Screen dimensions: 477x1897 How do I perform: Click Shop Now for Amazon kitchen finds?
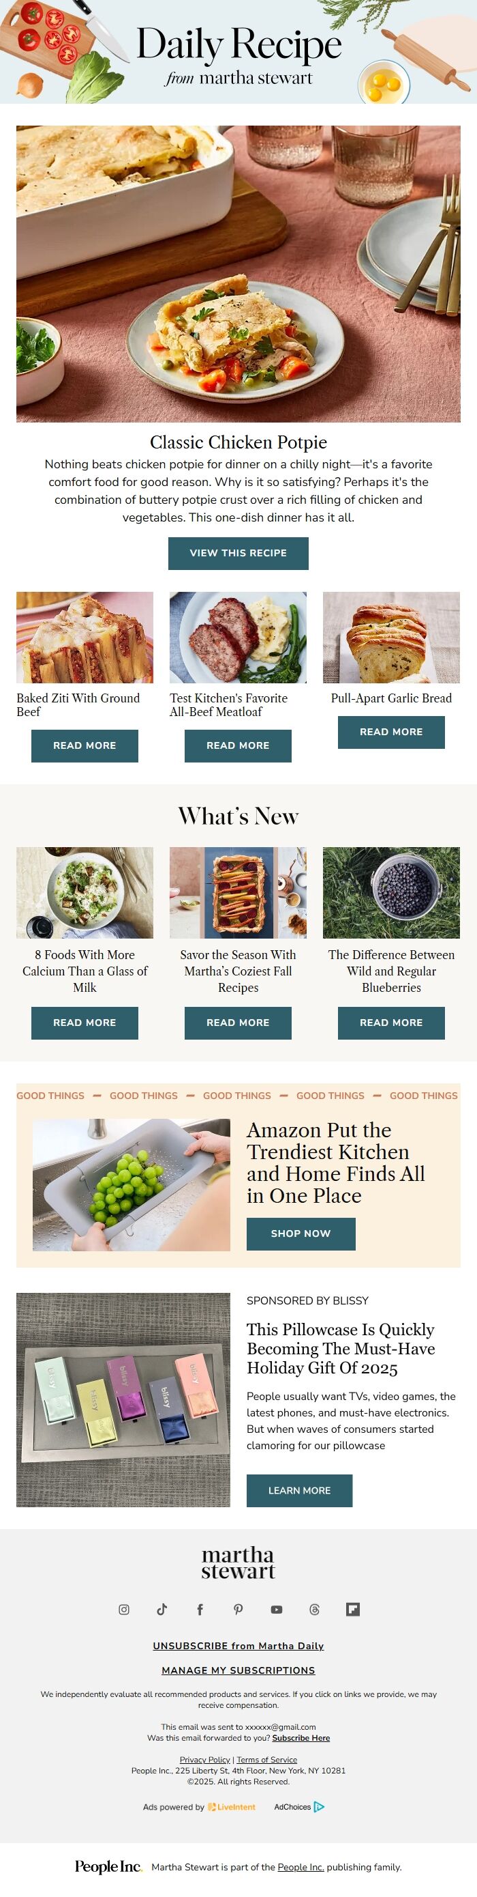tap(301, 1233)
